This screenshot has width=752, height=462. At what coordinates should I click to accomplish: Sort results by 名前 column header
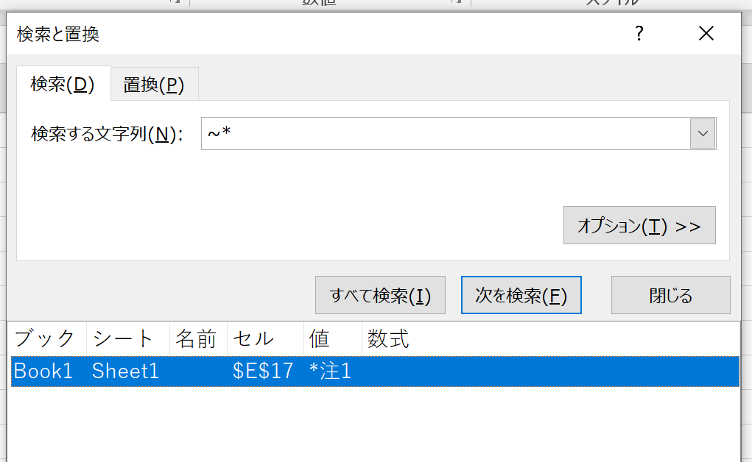(x=198, y=339)
